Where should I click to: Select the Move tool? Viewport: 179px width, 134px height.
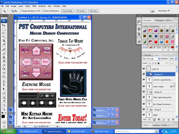tap(4, 25)
